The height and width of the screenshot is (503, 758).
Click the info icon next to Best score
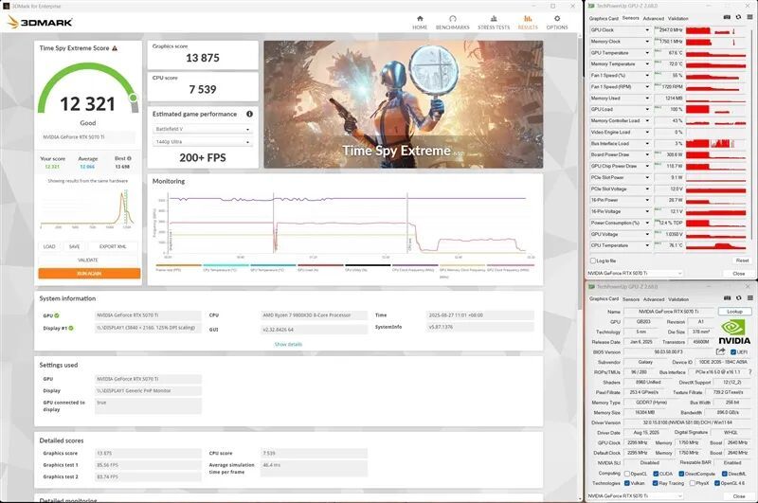[x=129, y=158]
